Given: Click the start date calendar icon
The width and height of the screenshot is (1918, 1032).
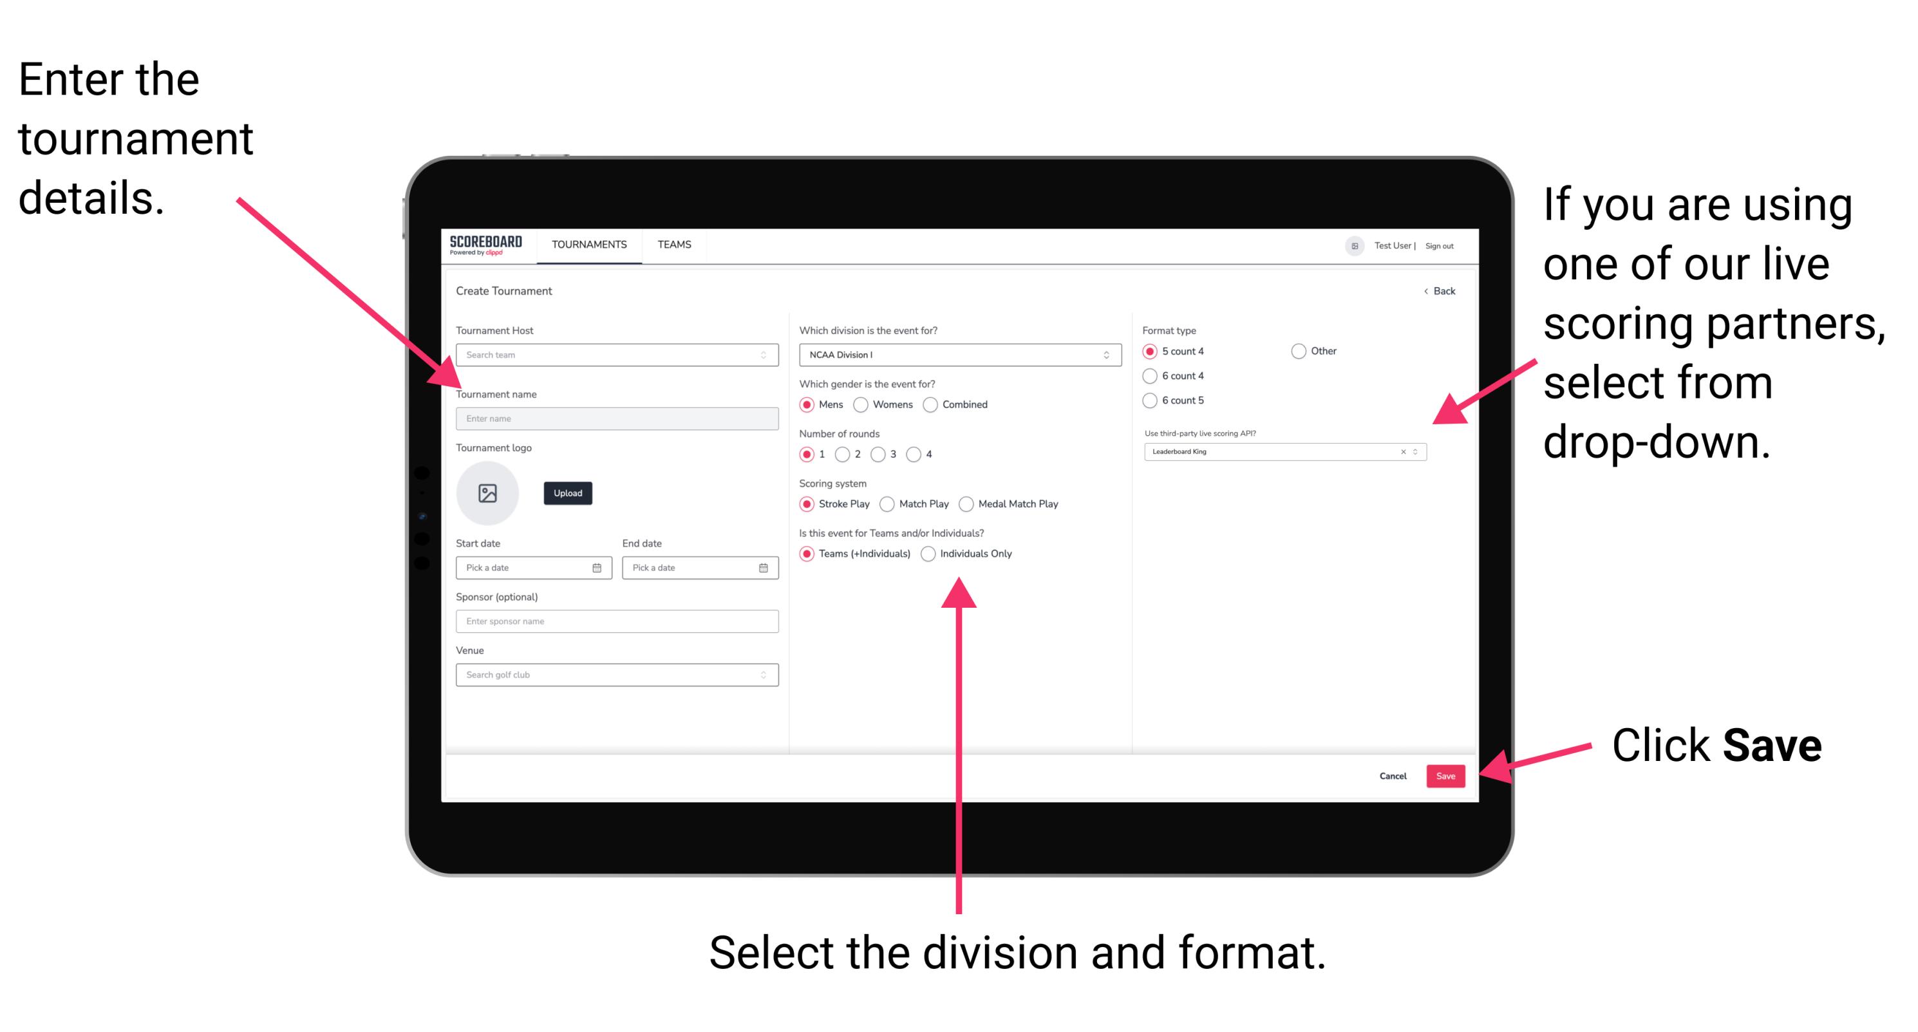Looking at the screenshot, I should point(599,568).
